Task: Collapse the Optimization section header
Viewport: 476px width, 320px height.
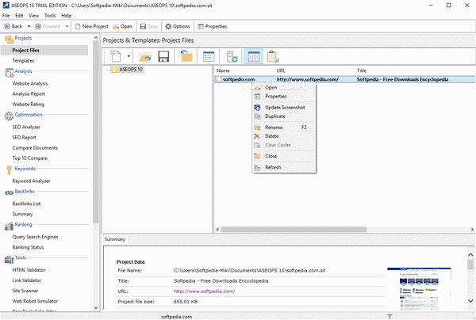Action: pyautogui.click(x=28, y=114)
